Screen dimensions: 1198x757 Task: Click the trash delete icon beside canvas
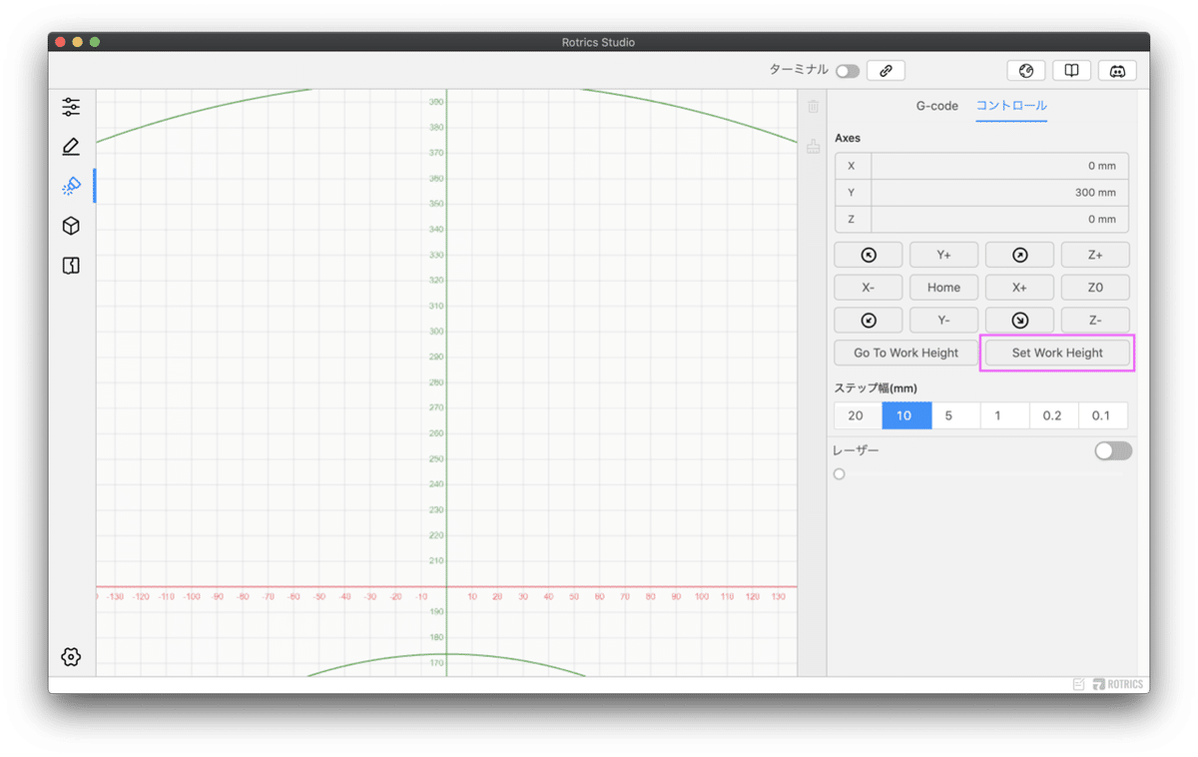[813, 106]
